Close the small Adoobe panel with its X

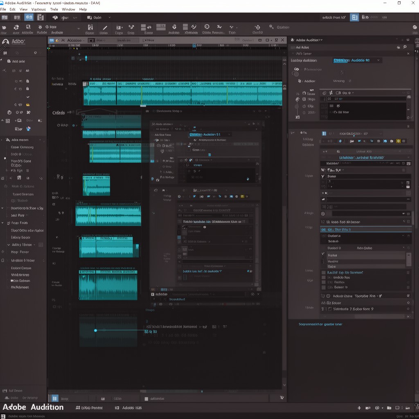258,294
